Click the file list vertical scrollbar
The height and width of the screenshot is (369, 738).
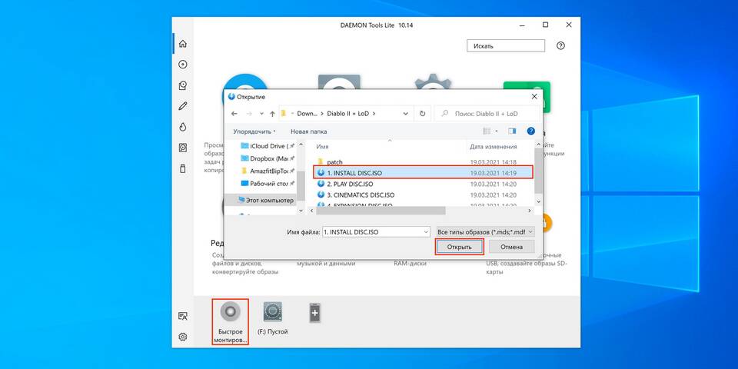(537, 169)
